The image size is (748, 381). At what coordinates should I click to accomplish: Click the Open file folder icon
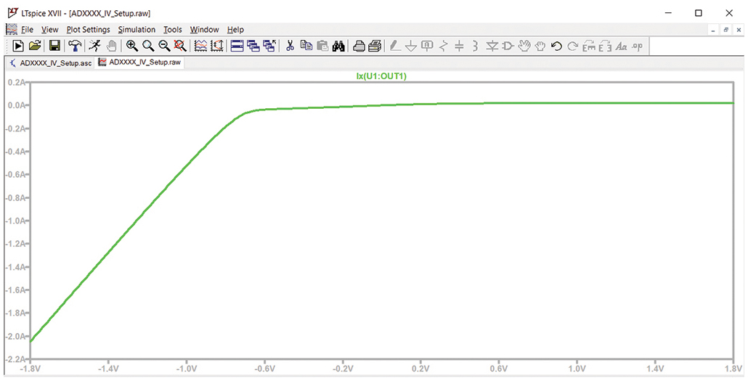[34, 46]
